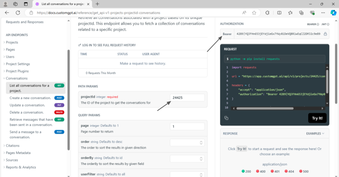Select the 404 response example
Screen dimensions: 339x177
pos(289,171)
